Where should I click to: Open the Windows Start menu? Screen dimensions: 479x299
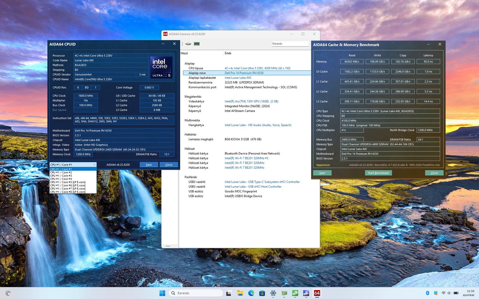(x=162, y=293)
